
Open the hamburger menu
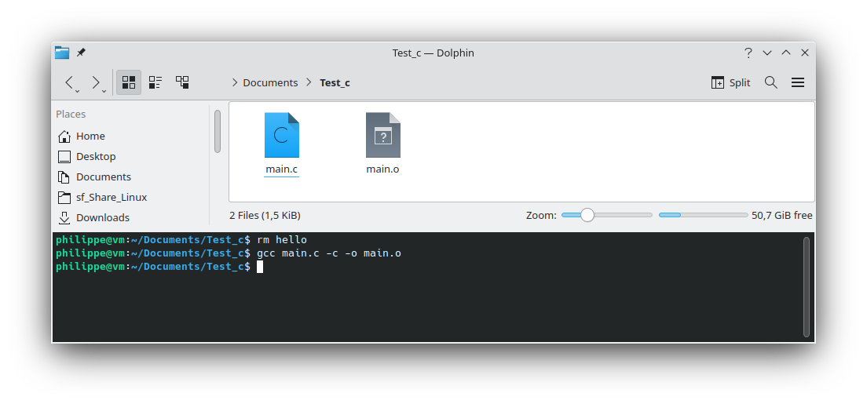coord(798,82)
